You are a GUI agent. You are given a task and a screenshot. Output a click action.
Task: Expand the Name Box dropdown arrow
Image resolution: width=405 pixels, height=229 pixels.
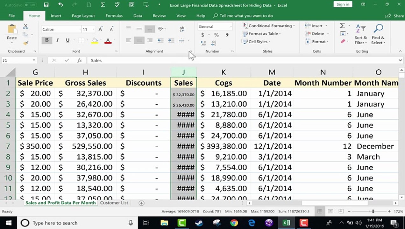(x=34, y=60)
